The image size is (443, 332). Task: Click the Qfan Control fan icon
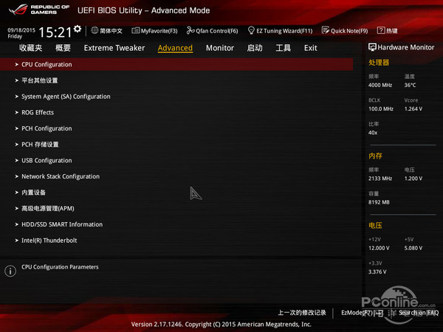190,30
